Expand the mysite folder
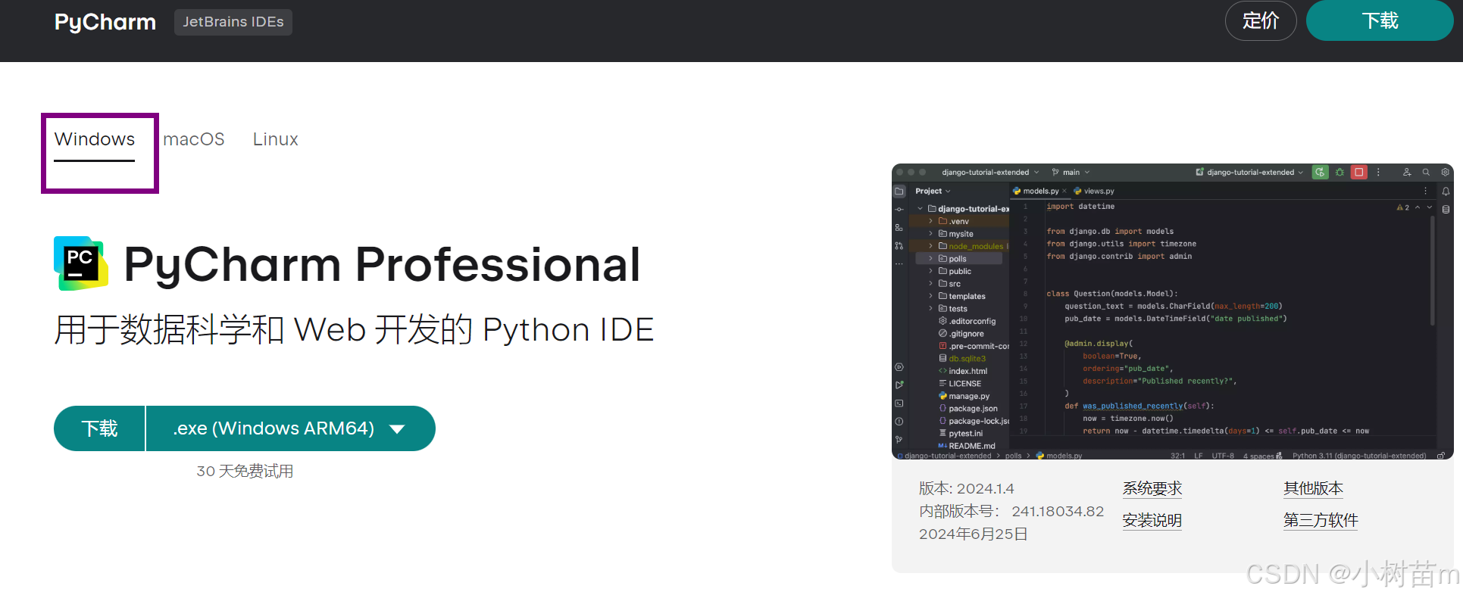The width and height of the screenshot is (1463, 598). point(931,234)
